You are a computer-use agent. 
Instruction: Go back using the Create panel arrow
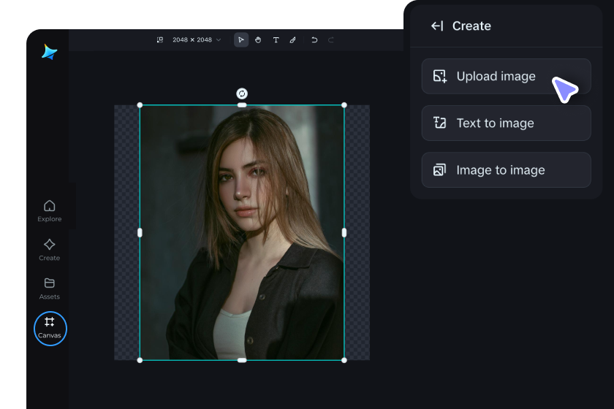[437, 26]
